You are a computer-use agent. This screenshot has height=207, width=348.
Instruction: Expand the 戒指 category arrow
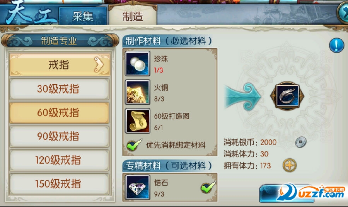click(99, 65)
